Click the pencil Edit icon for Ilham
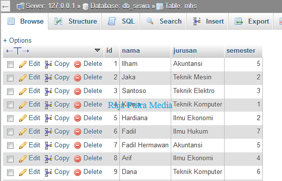Screen dimensions: 282x181 coord(23,64)
